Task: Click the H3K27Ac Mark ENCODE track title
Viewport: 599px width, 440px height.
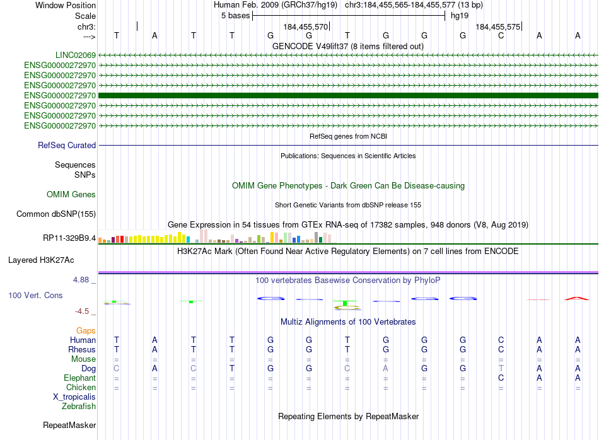Action: pos(348,252)
